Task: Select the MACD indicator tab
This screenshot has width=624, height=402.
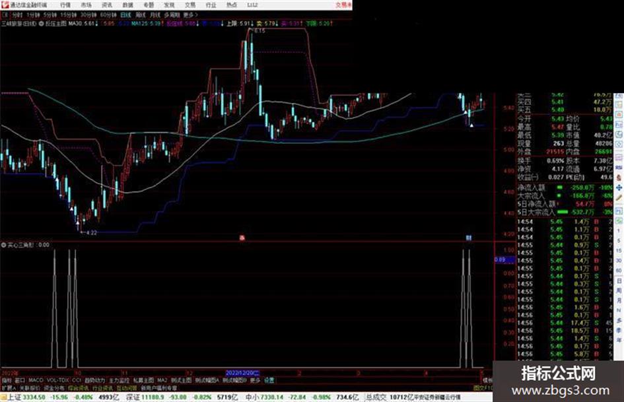Action: tap(36, 380)
